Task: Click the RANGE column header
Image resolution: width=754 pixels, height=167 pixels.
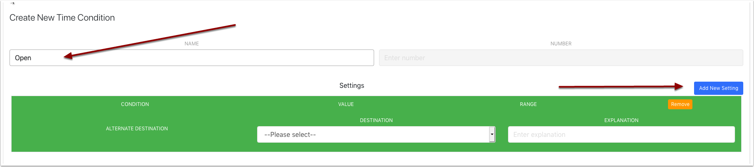Action: [528, 104]
